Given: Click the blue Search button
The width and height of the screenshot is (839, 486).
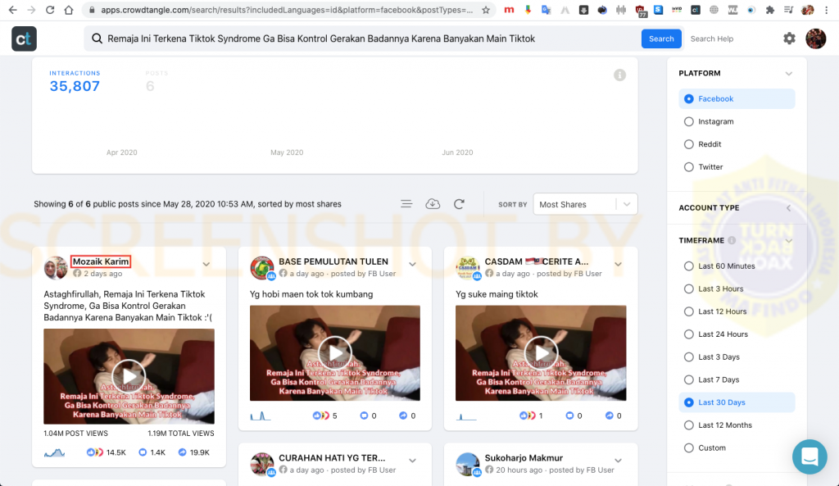Looking at the screenshot, I should coord(661,39).
